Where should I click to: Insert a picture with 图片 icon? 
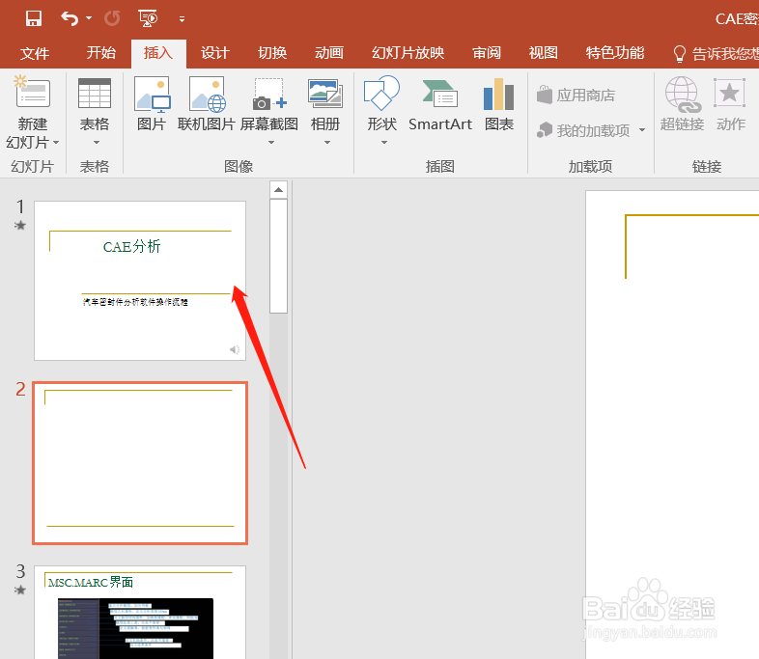152,95
